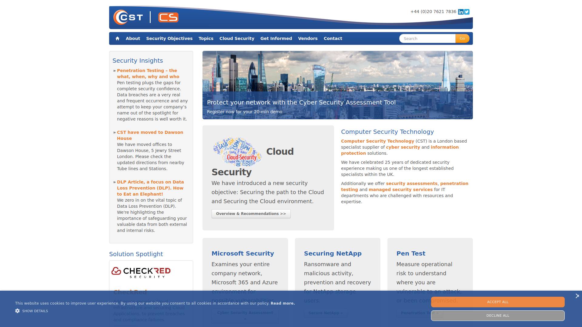Viewport: 582px width, 327px height.
Task: Select Contact from the navigation menu
Action: point(333,38)
